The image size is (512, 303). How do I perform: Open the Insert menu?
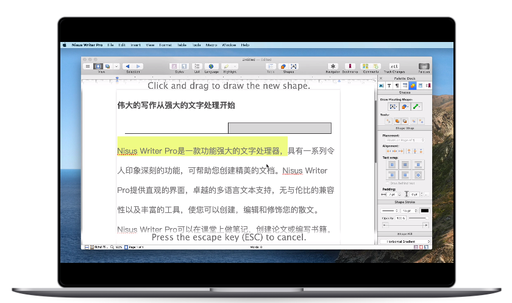click(135, 45)
